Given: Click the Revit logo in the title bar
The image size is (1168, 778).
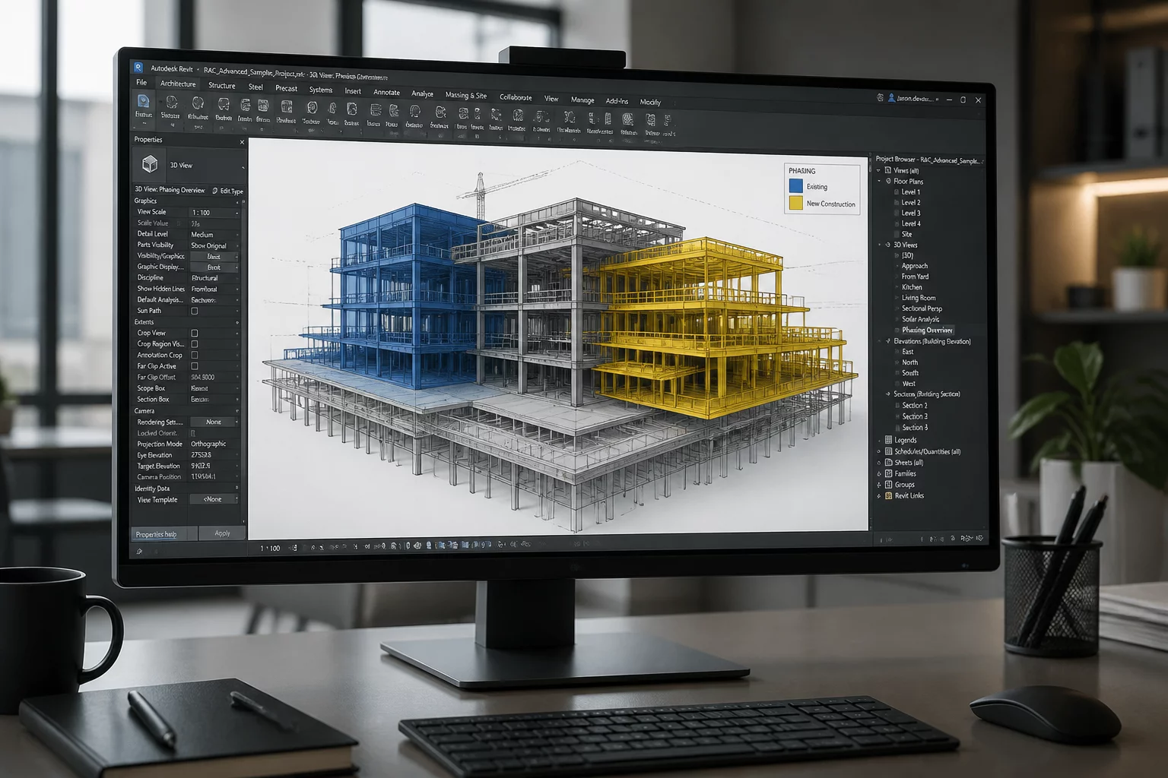Looking at the screenshot, I should (x=138, y=68).
